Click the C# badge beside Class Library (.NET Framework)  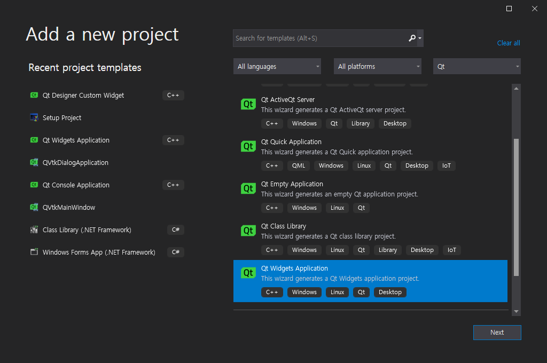point(175,230)
